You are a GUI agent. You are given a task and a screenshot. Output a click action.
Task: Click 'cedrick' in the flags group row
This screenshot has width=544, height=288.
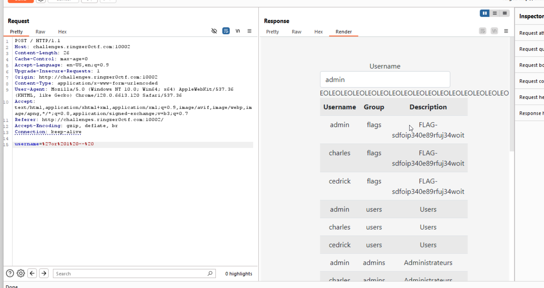(340, 181)
